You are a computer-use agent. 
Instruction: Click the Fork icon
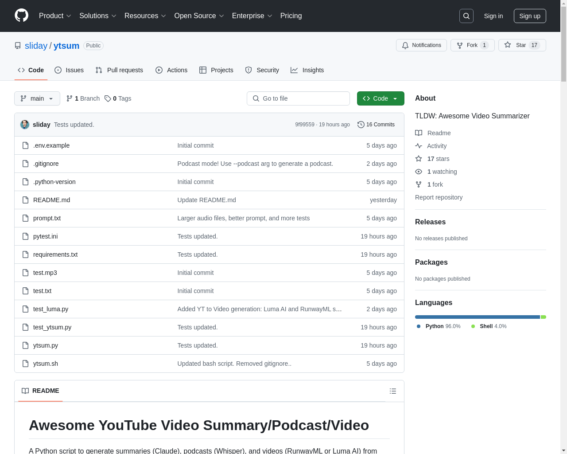point(460,45)
